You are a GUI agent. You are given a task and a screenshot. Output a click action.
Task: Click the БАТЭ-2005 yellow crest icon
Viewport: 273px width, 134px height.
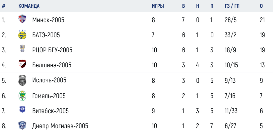tap(22, 35)
